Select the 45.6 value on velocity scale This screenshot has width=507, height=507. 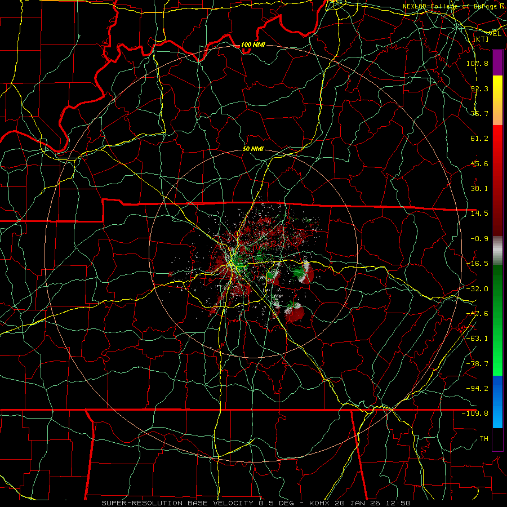coord(479,163)
